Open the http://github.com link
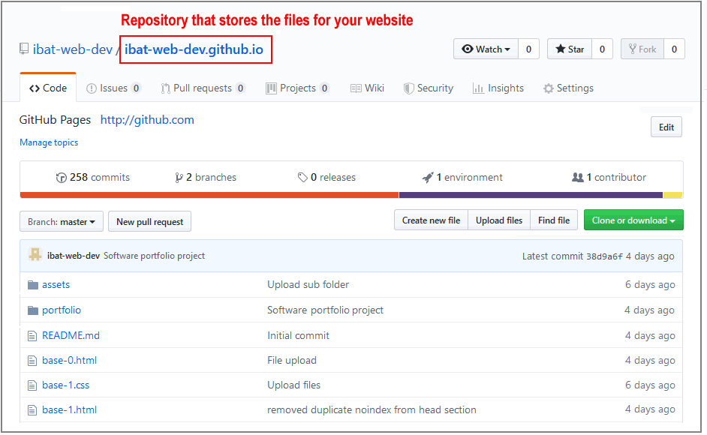This screenshot has height=435, width=707. (147, 120)
